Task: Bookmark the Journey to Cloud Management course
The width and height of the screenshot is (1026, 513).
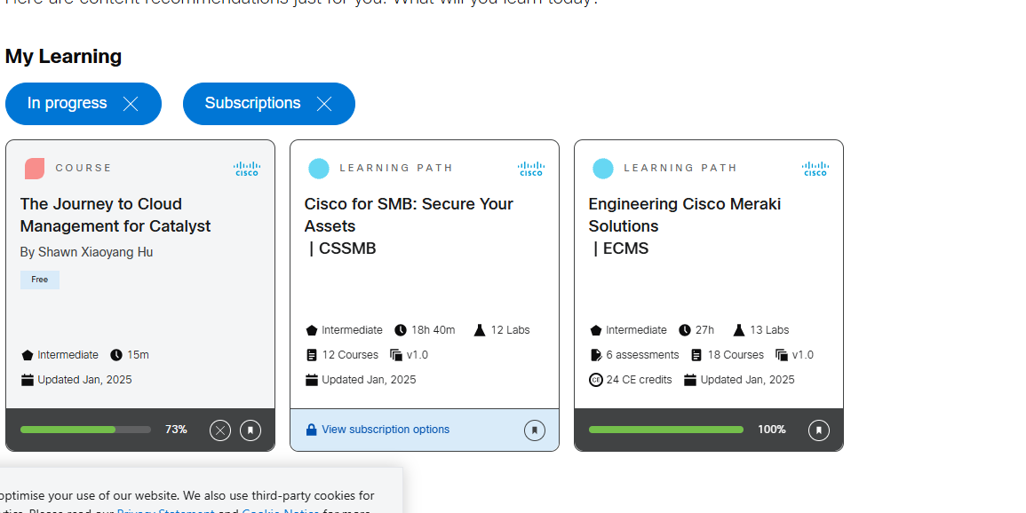Action: click(x=250, y=430)
